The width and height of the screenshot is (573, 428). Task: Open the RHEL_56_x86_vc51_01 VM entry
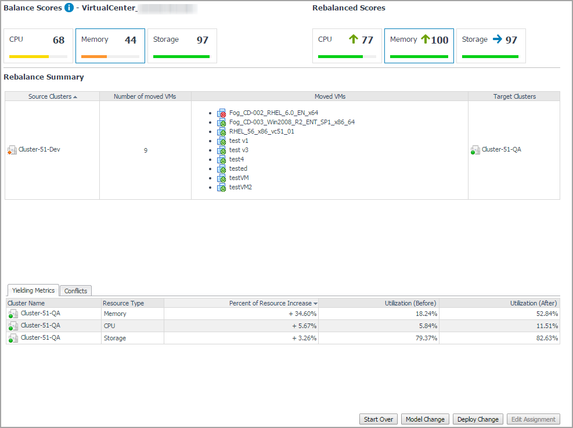pos(261,131)
